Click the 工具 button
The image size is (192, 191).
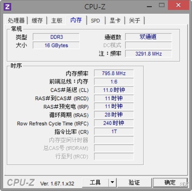[x=95, y=183]
